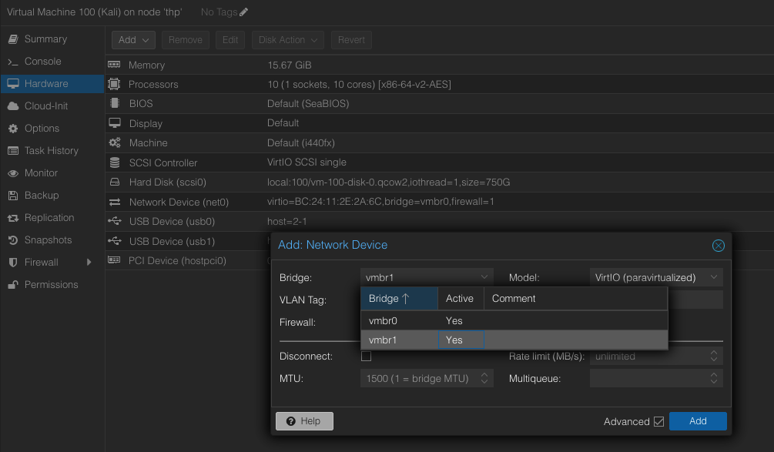Image resolution: width=774 pixels, height=452 pixels.
Task: Open Snapshots in the sidebar
Action: (48, 240)
